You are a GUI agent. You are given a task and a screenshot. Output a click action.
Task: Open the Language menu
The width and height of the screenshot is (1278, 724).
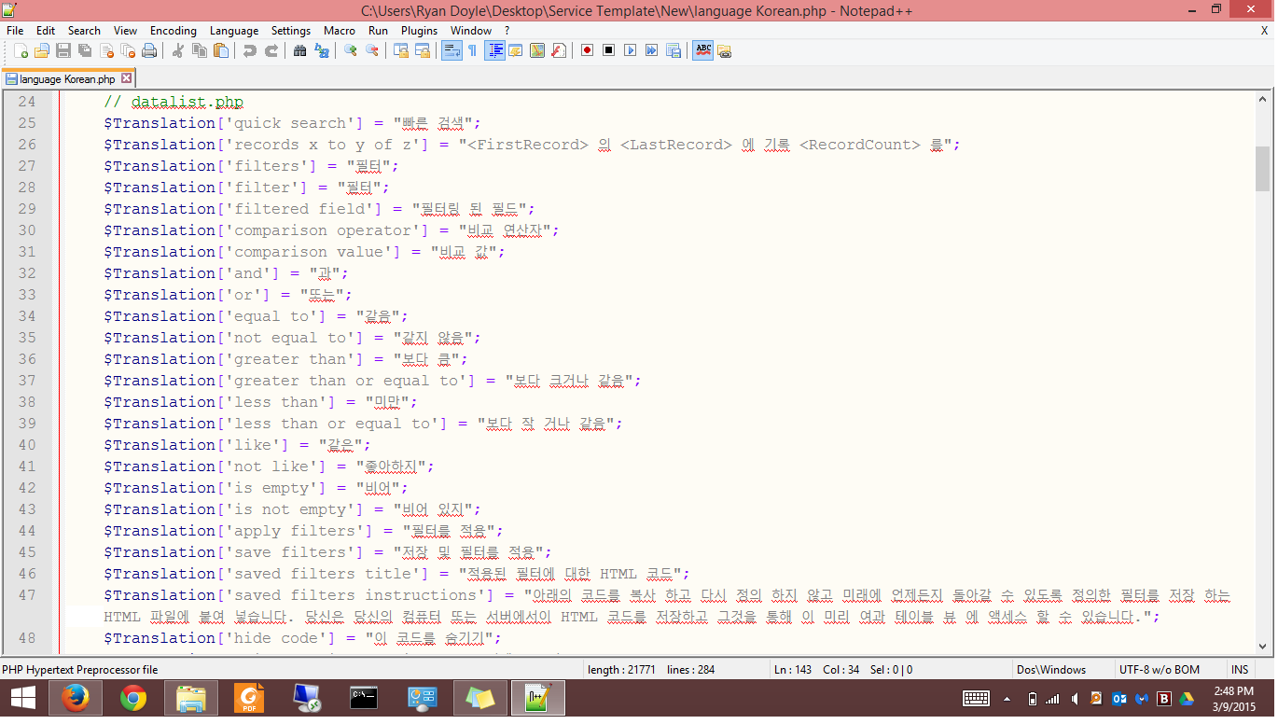[x=234, y=31]
